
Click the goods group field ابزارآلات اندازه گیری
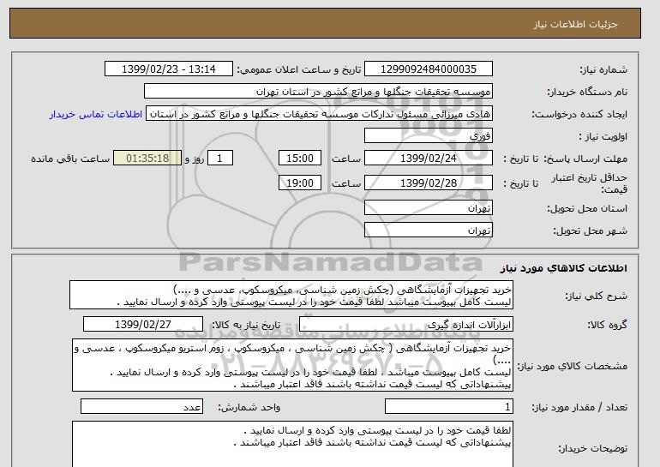click(x=406, y=325)
